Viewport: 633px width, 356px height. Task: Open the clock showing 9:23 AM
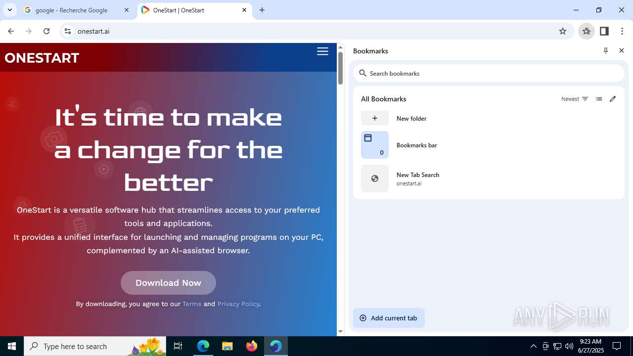pos(590,346)
